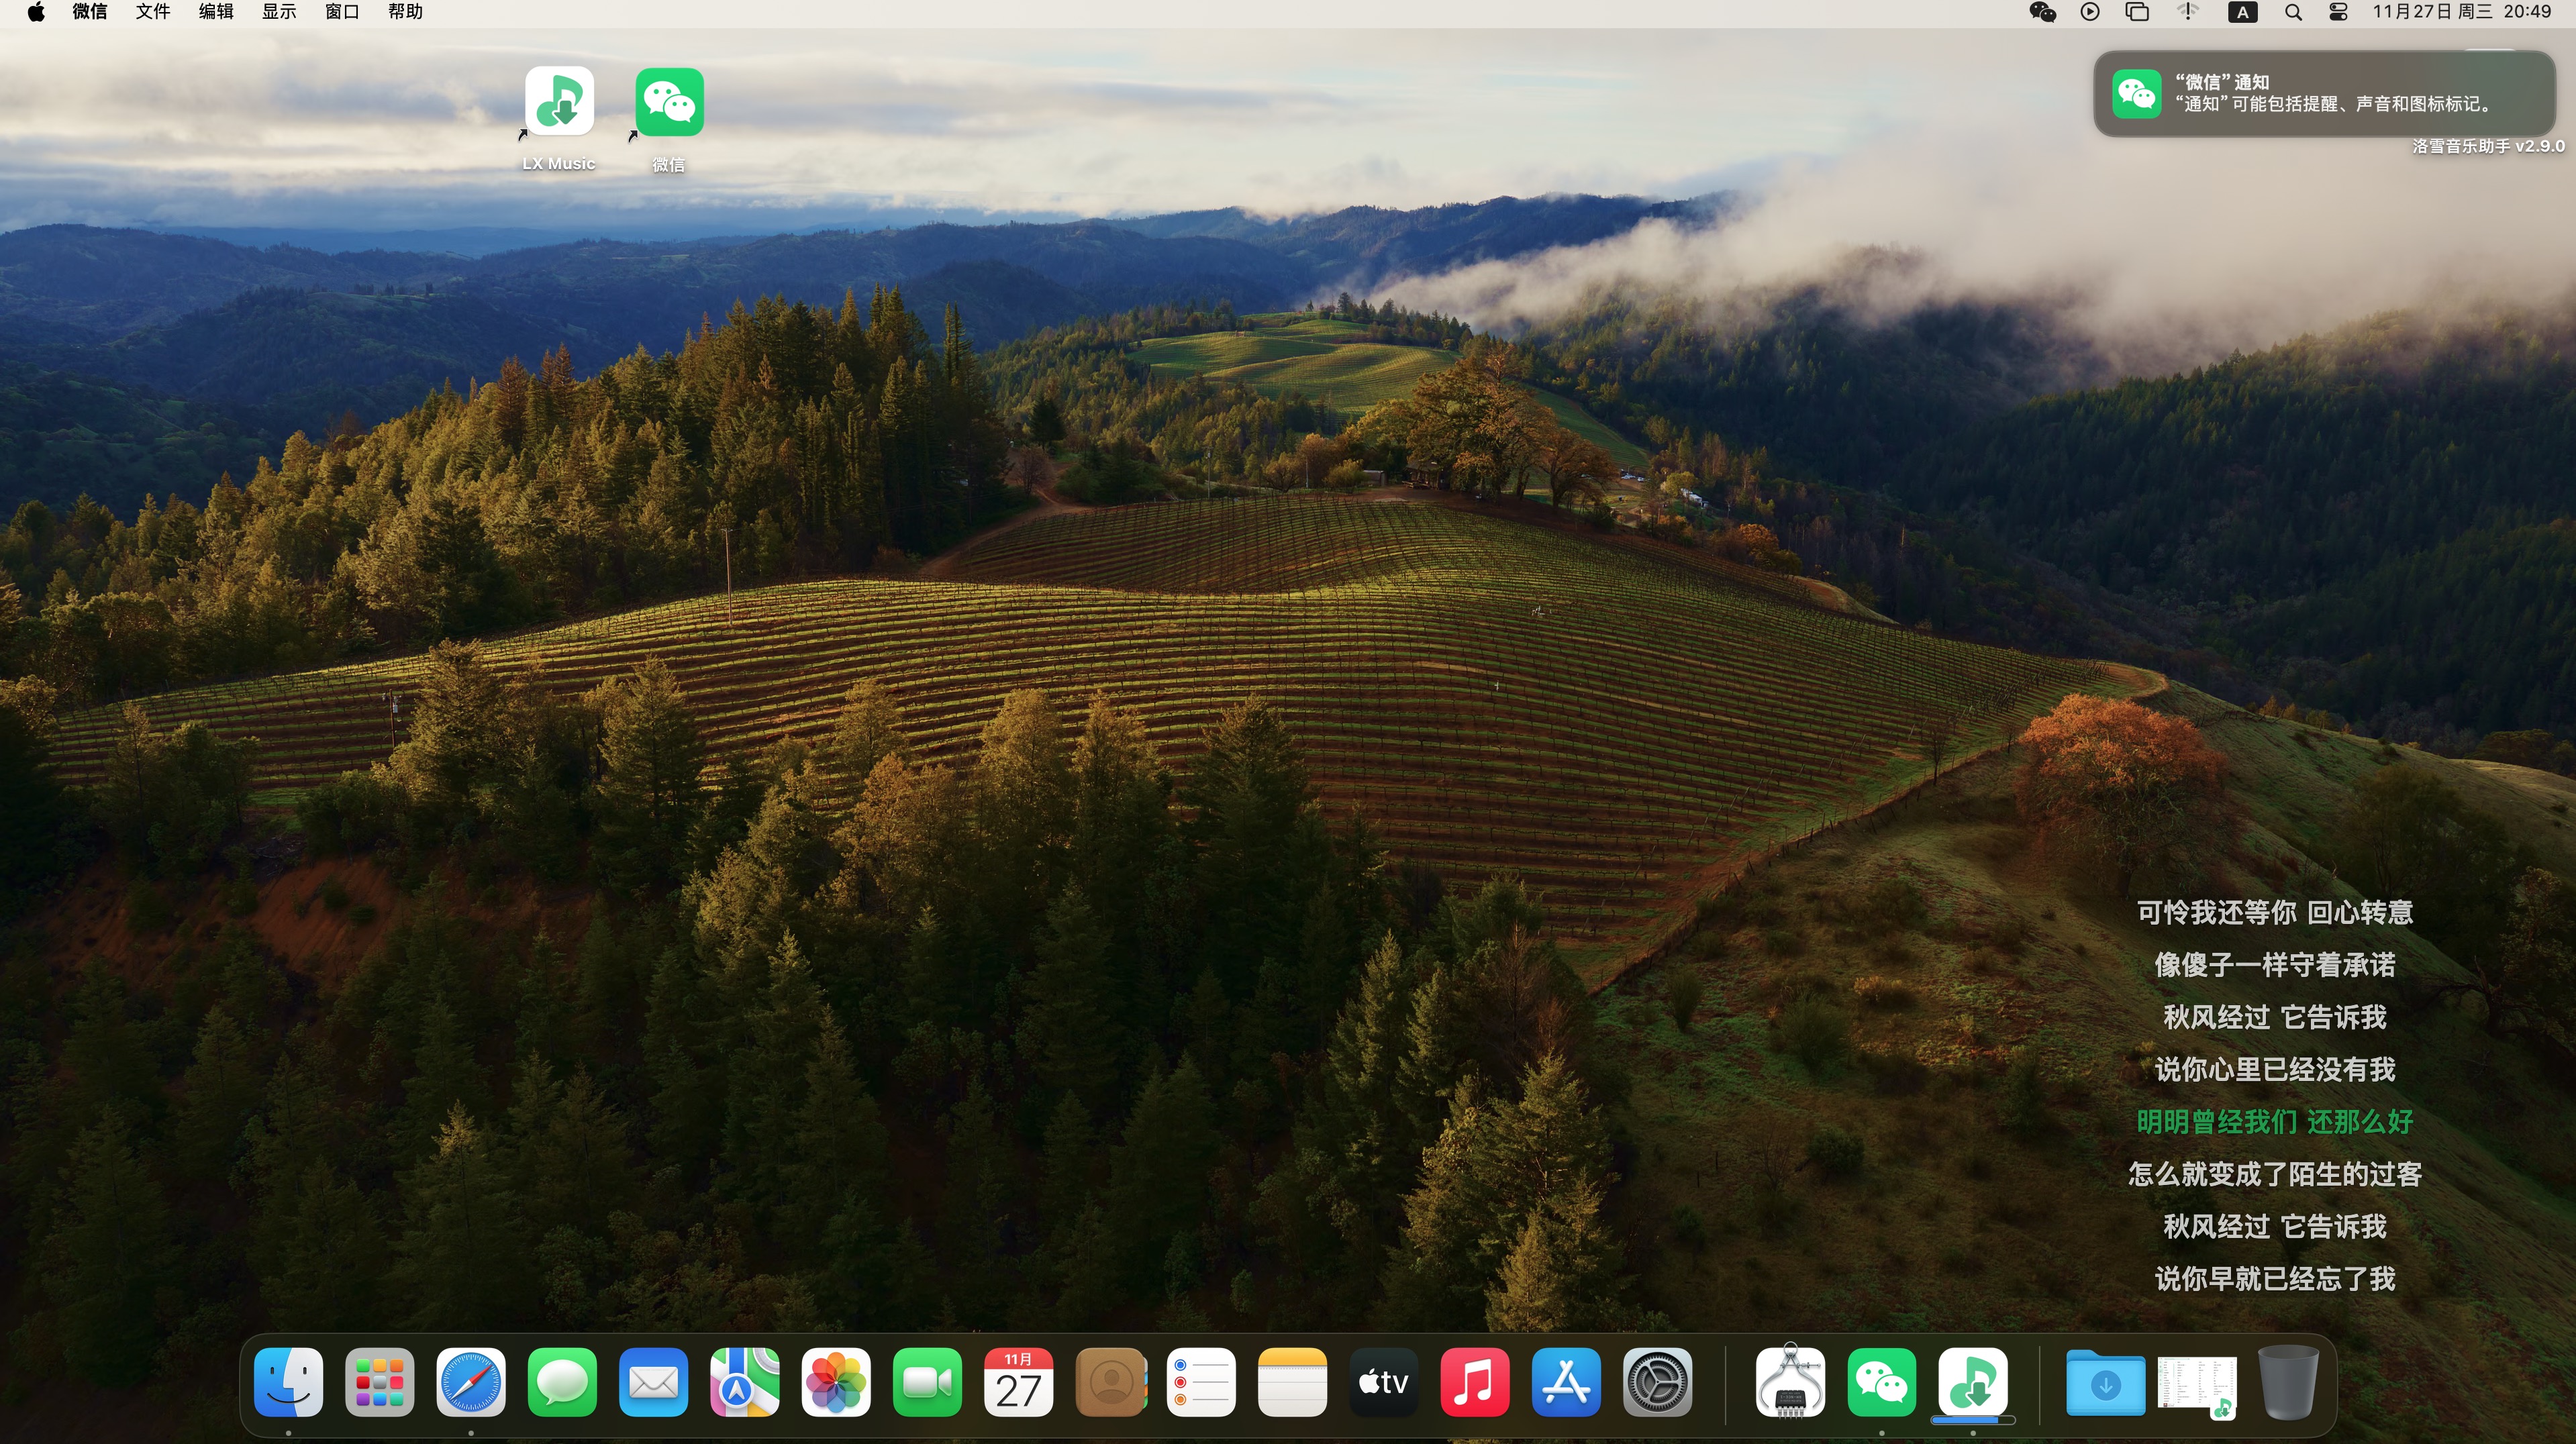The image size is (2576, 1444).
Task: Open App Store from the Dock
Action: coord(1566,1383)
